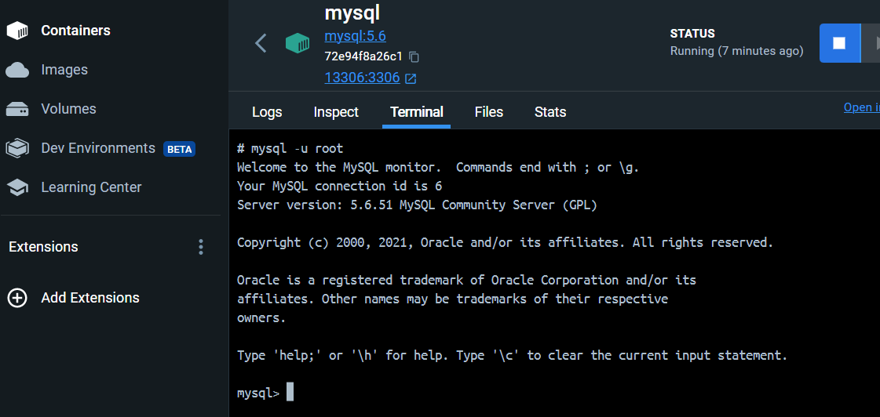The width and height of the screenshot is (880, 417).
Task: Click the BETA badge
Action: [x=180, y=149]
